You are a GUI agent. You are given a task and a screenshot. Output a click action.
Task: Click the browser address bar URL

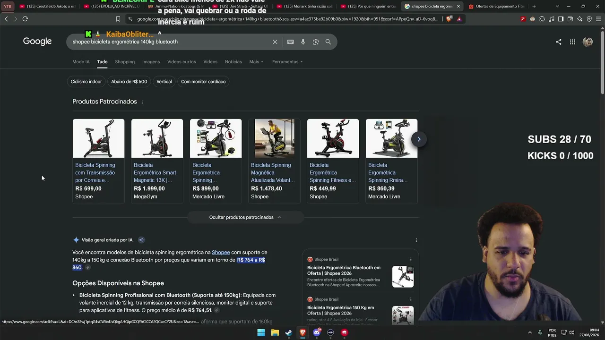click(288, 19)
